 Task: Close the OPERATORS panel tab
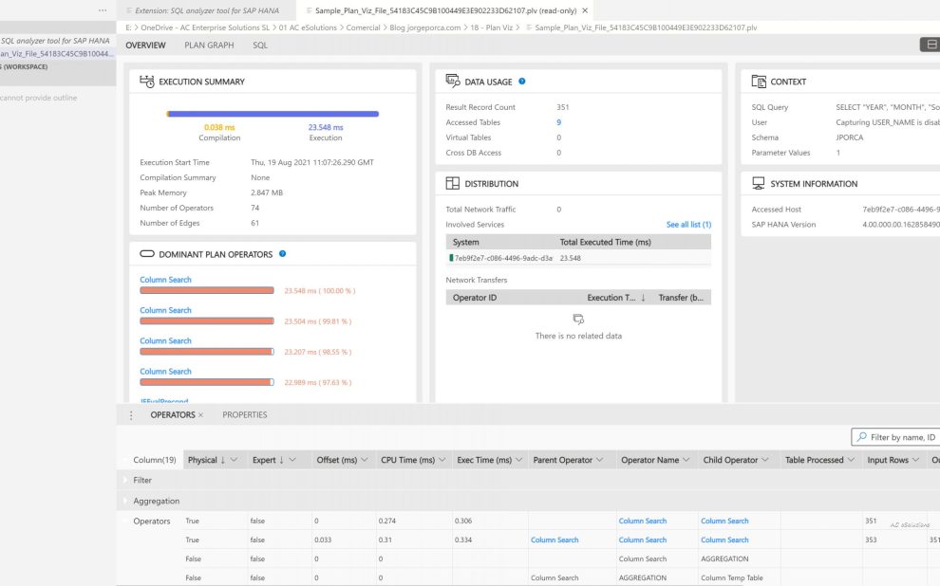202,415
